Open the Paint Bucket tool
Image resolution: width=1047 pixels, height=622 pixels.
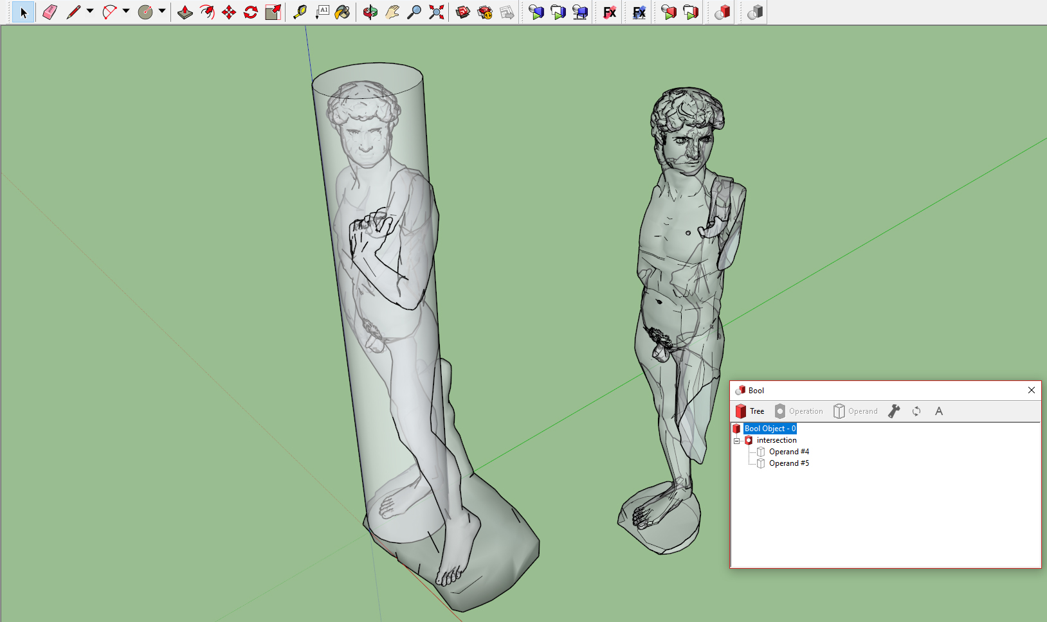point(343,12)
